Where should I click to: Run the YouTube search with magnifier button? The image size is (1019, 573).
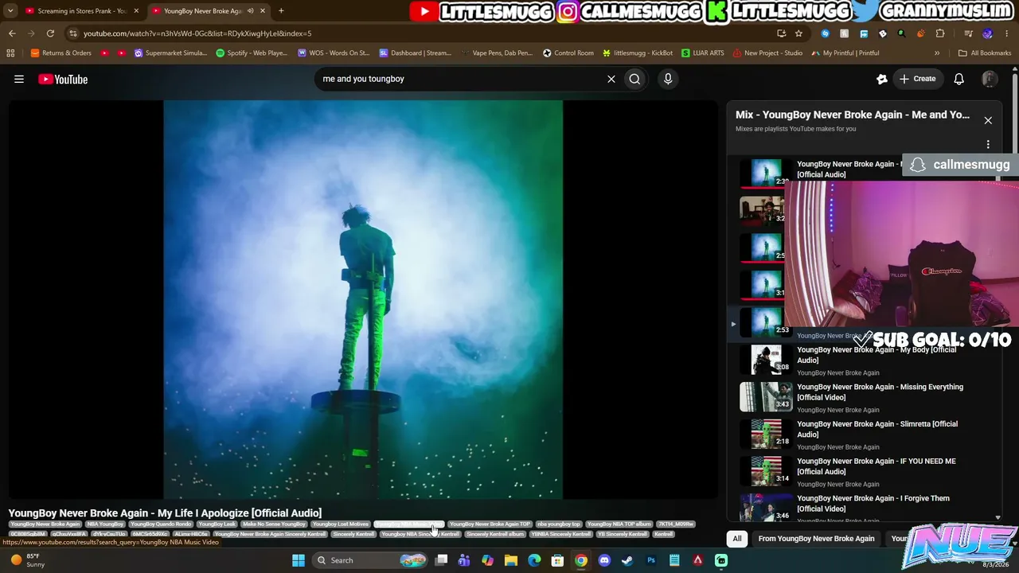pos(634,79)
